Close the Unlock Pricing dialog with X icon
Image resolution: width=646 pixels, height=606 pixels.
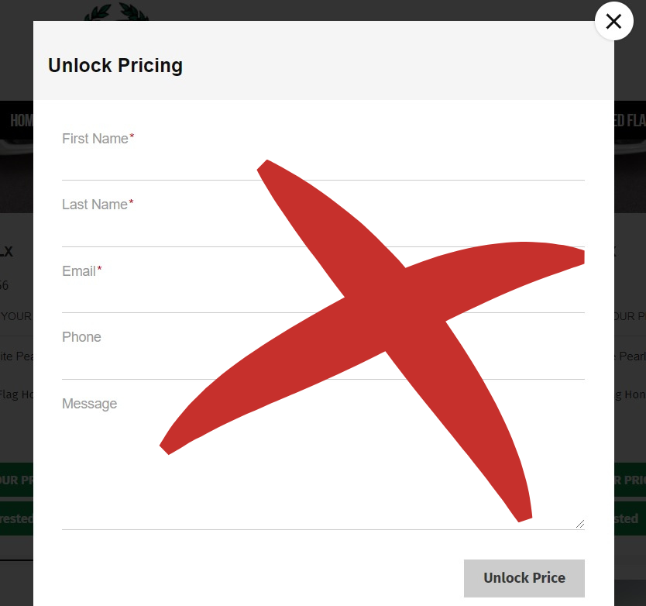(x=614, y=21)
